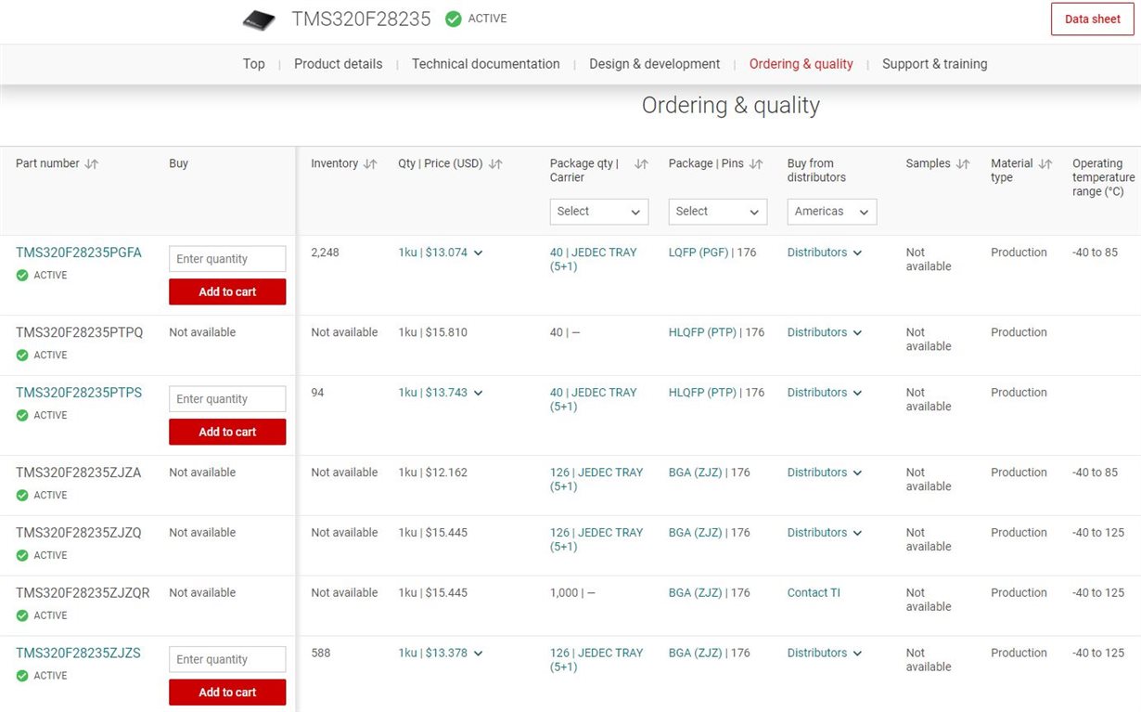
Task: Click TMS320F28235ZJZQR part number text
Action: pos(83,593)
